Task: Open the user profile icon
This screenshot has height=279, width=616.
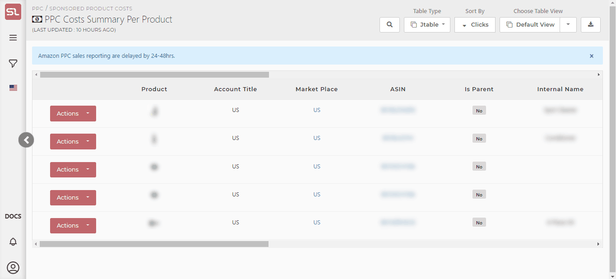Action: click(x=13, y=268)
